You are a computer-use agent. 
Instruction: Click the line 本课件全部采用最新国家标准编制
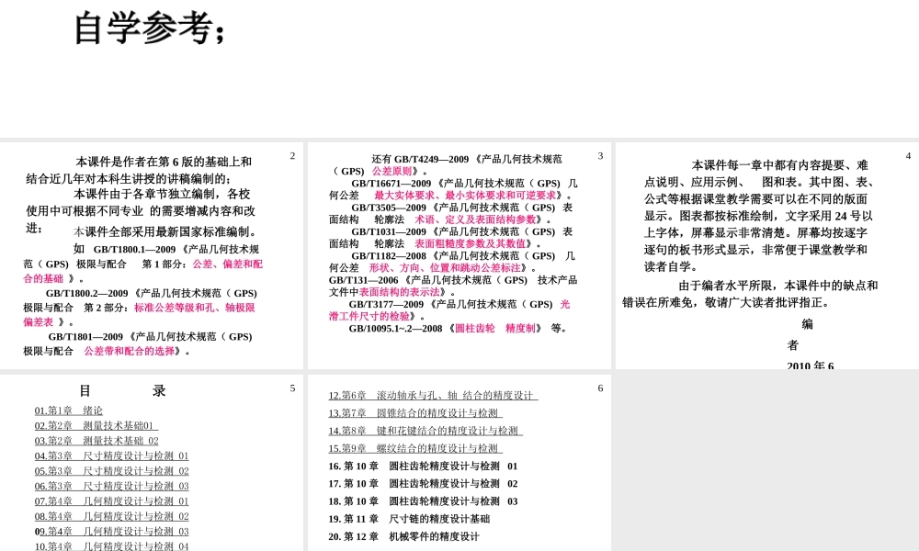[x=165, y=231]
